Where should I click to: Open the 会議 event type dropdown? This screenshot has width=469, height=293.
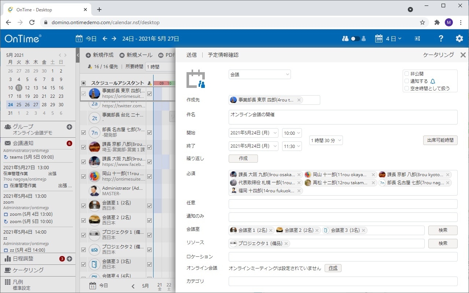[259, 74]
